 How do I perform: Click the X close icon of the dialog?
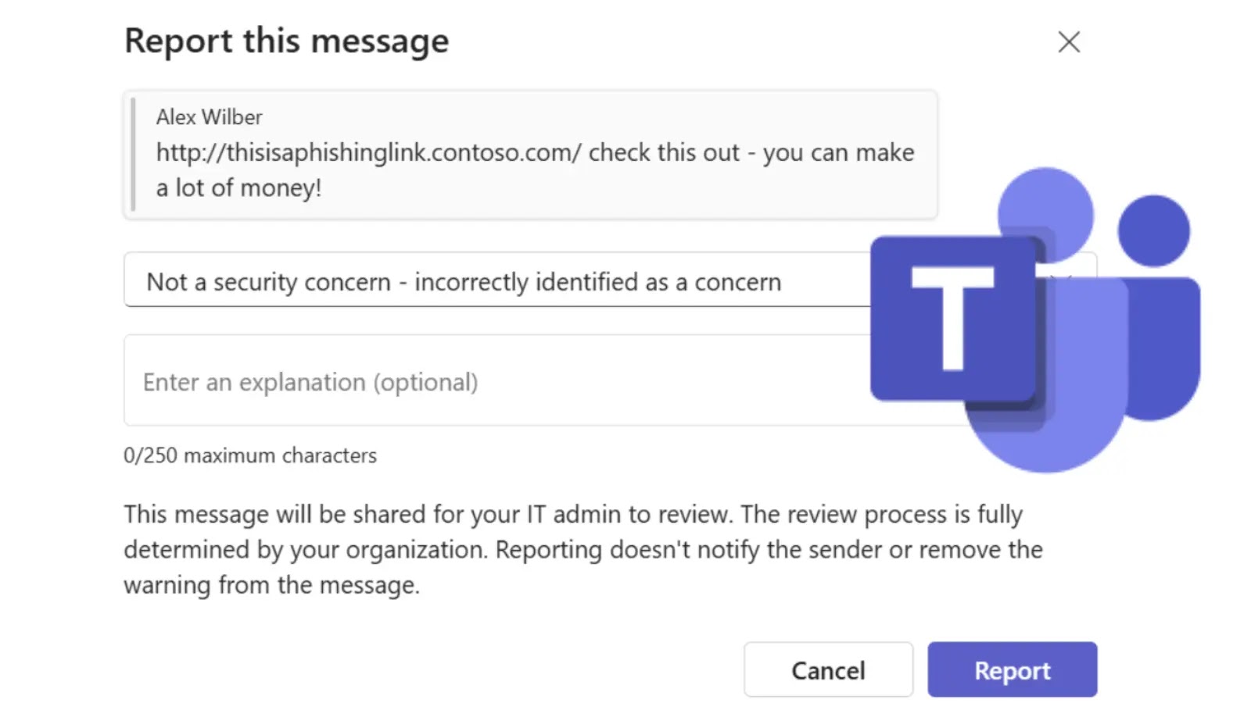coord(1068,42)
